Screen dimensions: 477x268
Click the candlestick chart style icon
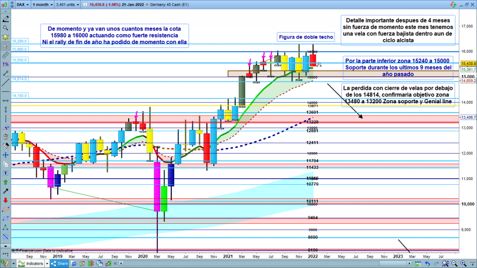pos(6,4)
